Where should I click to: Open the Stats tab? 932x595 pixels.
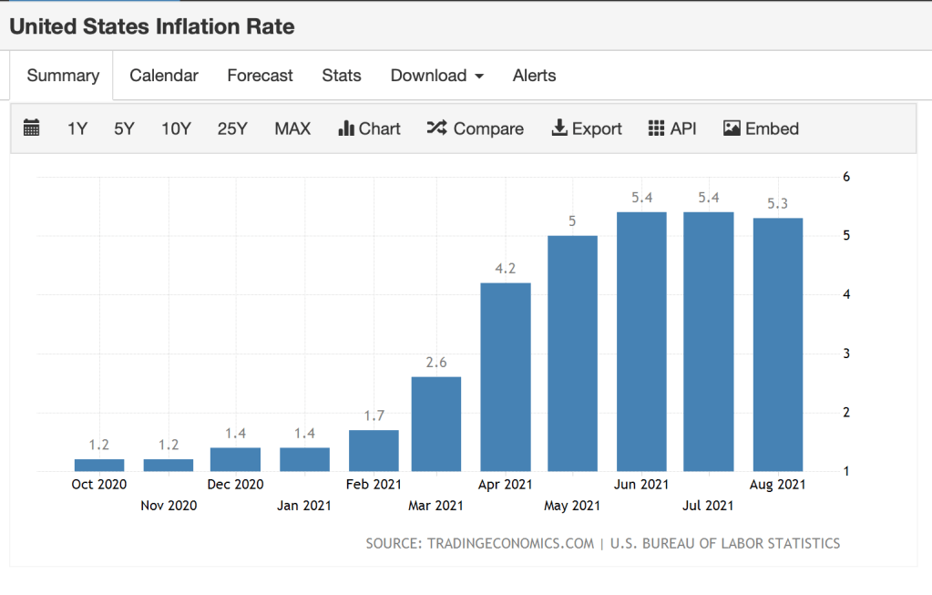coord(342,76)
